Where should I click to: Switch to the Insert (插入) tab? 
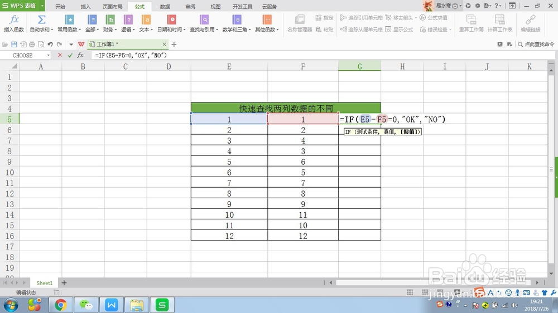coord(85,7)
